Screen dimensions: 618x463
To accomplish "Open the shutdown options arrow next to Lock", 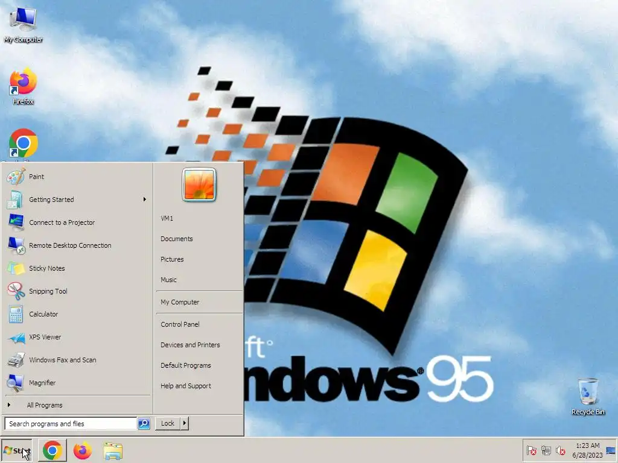I will tap(184, 423).
